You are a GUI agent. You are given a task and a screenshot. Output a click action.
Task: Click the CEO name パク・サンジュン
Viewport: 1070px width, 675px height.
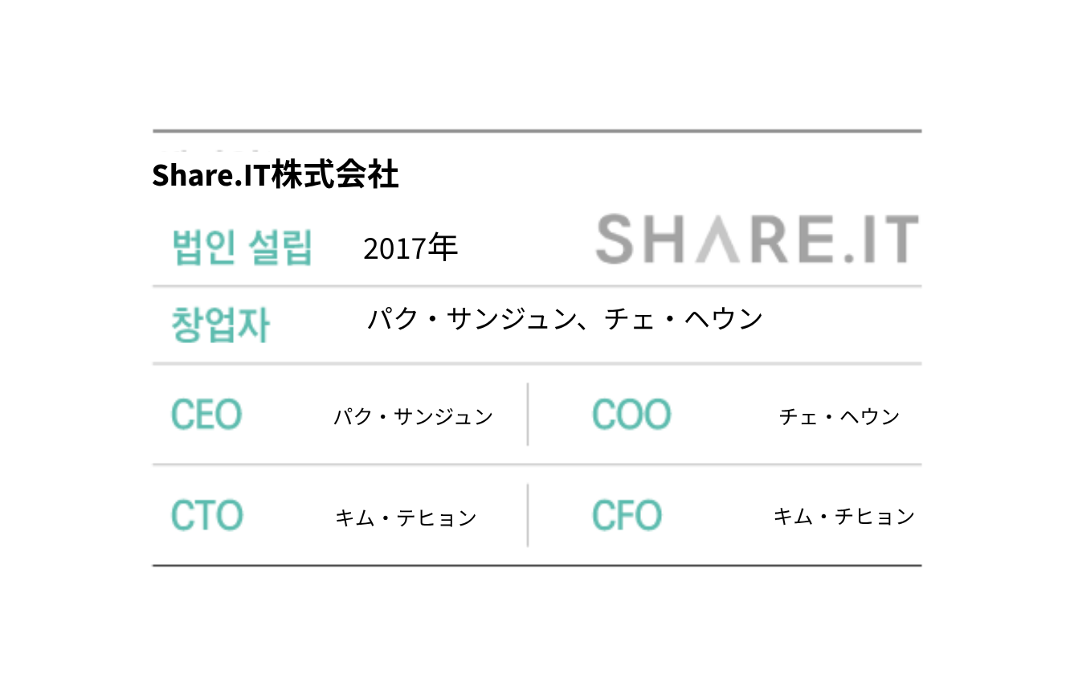point(413,417)
